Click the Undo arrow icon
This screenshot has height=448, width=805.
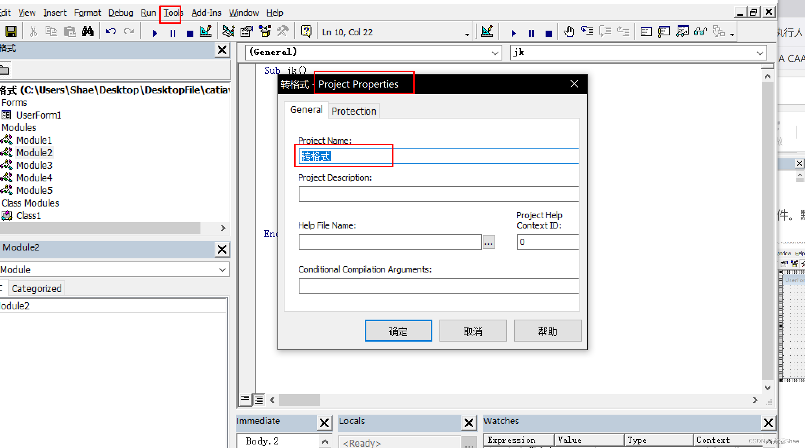[x=111, y=31]
